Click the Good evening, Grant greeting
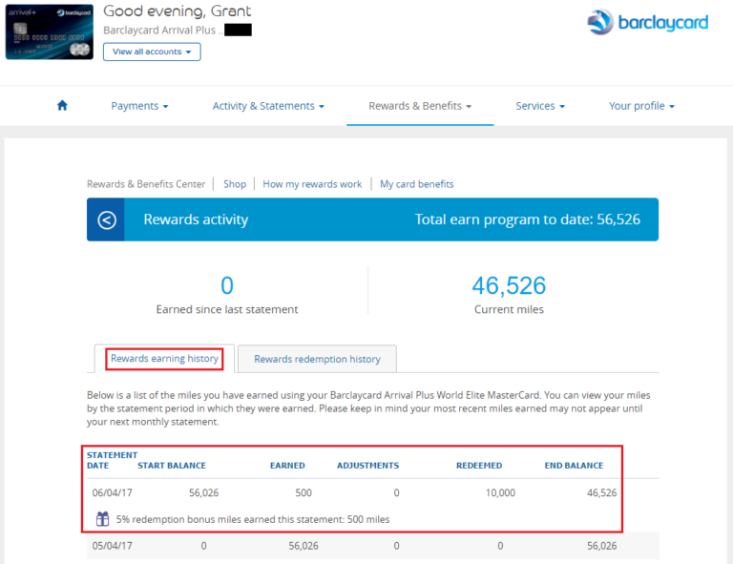 point(178,10)
